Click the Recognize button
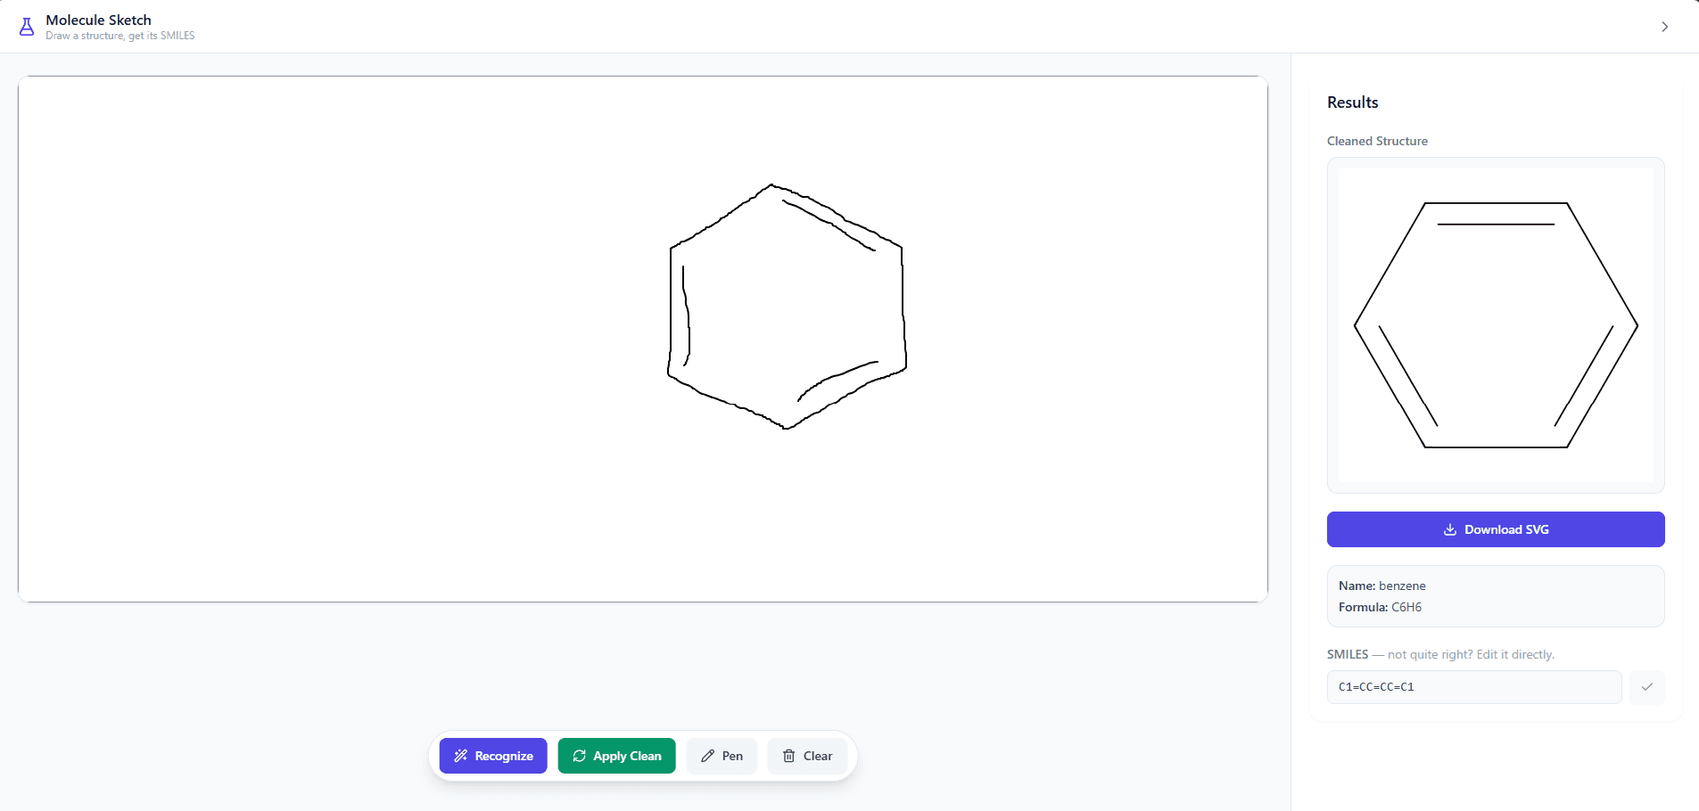Screen dimensions: 1699x811 (x=493, y=756)
